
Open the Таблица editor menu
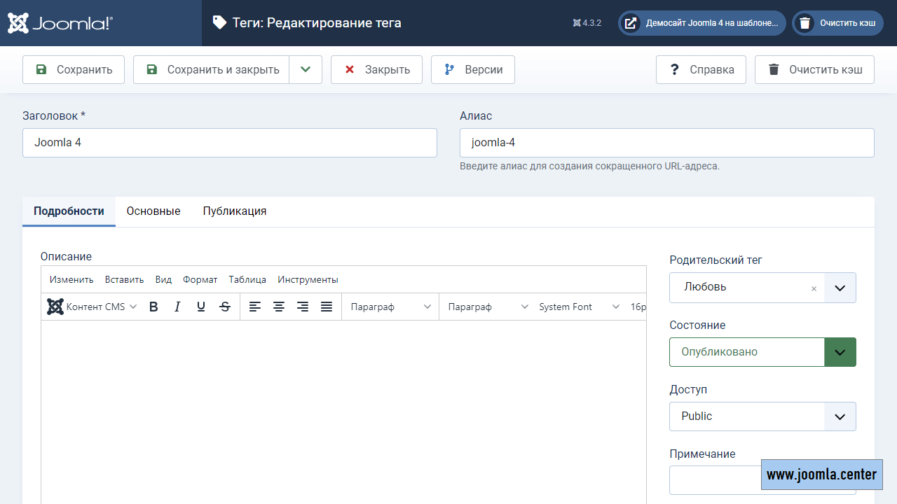[x=247, y=279]
